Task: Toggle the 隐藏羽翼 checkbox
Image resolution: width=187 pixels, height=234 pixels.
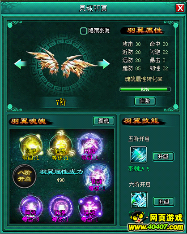Action: point(83,31)
